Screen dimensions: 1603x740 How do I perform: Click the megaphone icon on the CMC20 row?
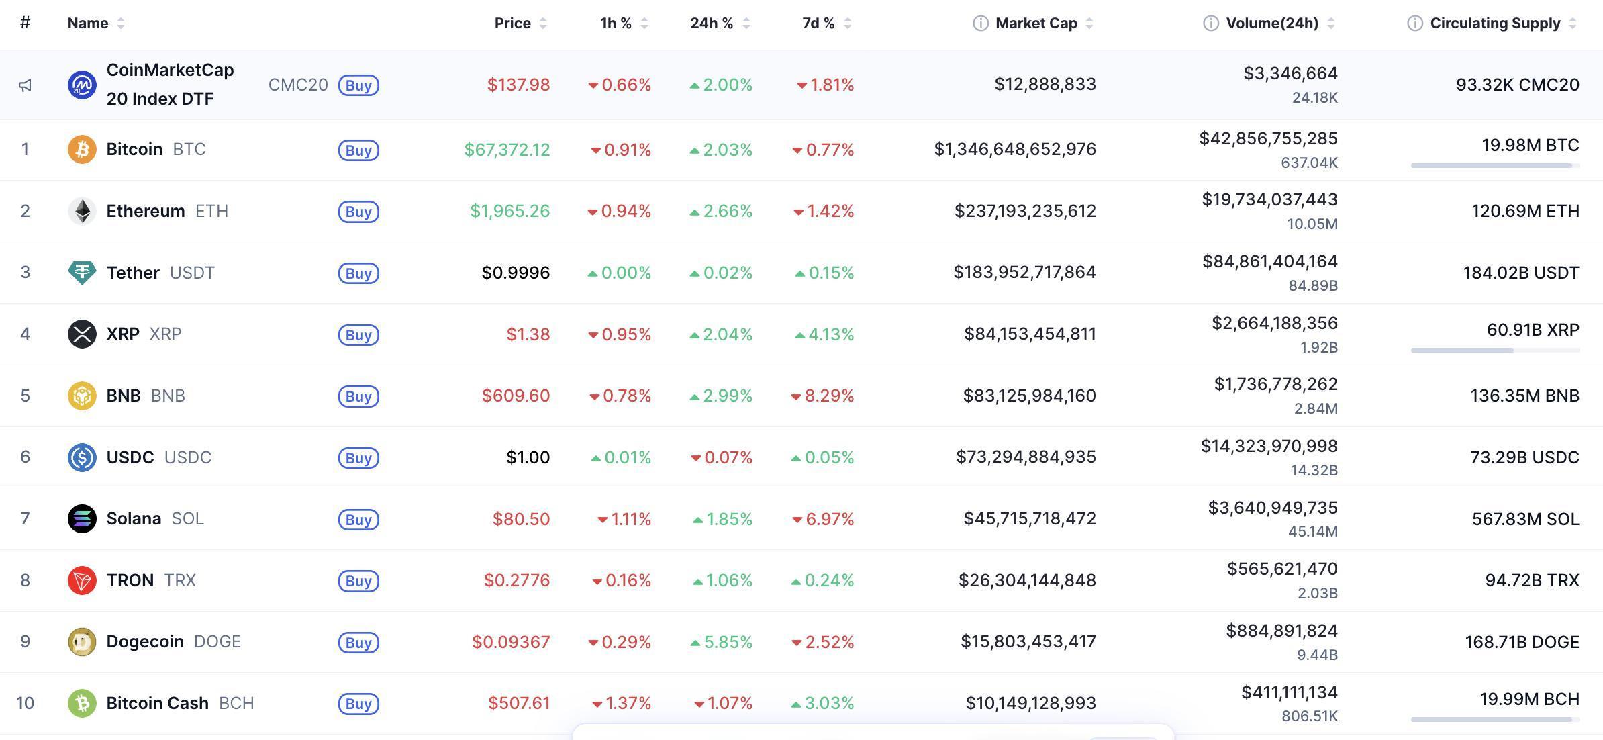pyautogui.click(x=26, y=85)
